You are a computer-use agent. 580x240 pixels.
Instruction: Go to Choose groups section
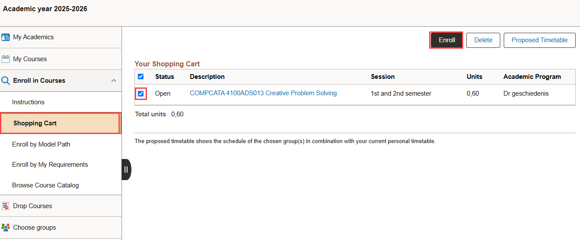tap(61, 228)
